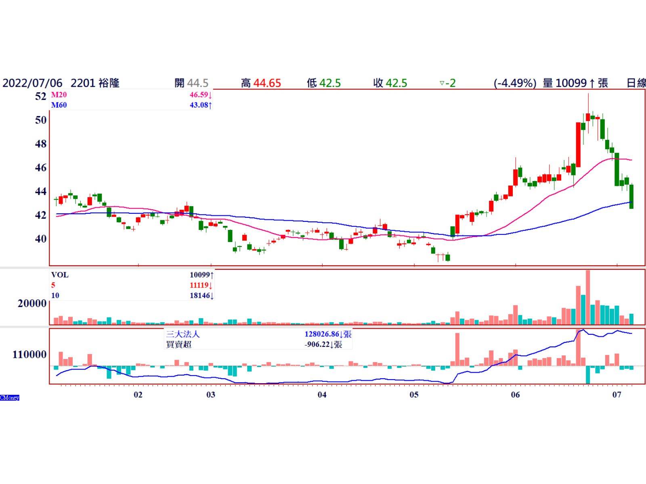Click the 收 42.5 closing price

pyautogui.click(x=390, y=83)
